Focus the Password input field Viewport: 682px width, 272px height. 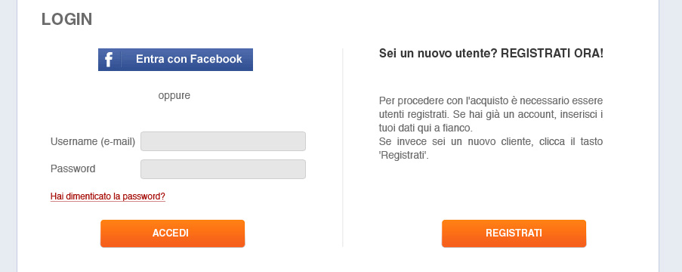223,169
